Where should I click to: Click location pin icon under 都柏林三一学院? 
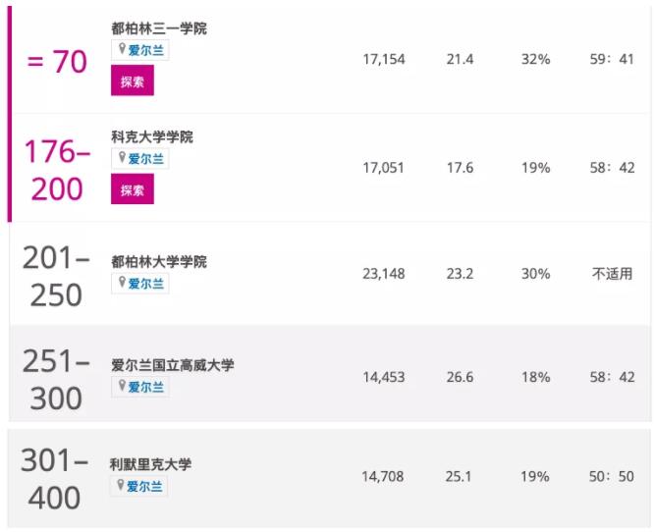pos(123,50)
